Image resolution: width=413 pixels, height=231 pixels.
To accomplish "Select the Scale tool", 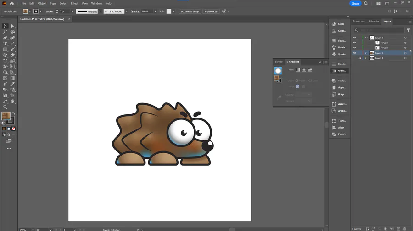I will [12, 61].
